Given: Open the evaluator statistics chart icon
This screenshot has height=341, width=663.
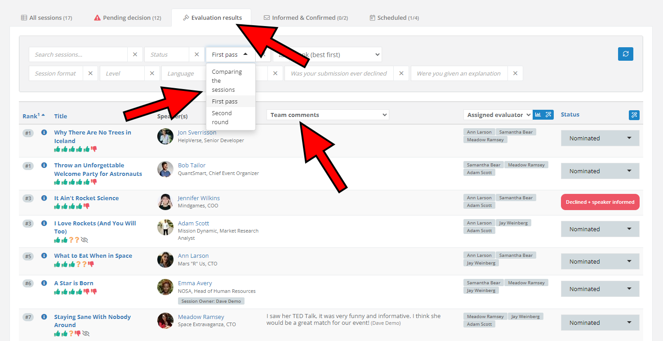Looking at the screenshot, I should 538,115.
